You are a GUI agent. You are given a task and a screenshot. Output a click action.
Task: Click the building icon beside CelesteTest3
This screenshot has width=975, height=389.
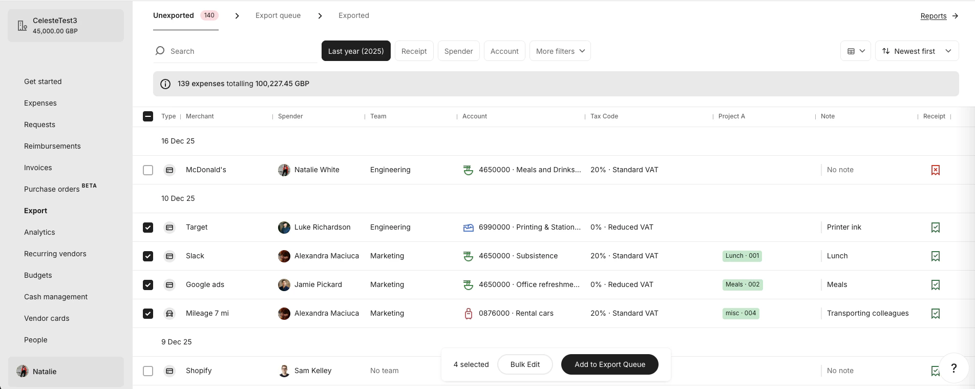pyautogui.click(x=22, y=26)
